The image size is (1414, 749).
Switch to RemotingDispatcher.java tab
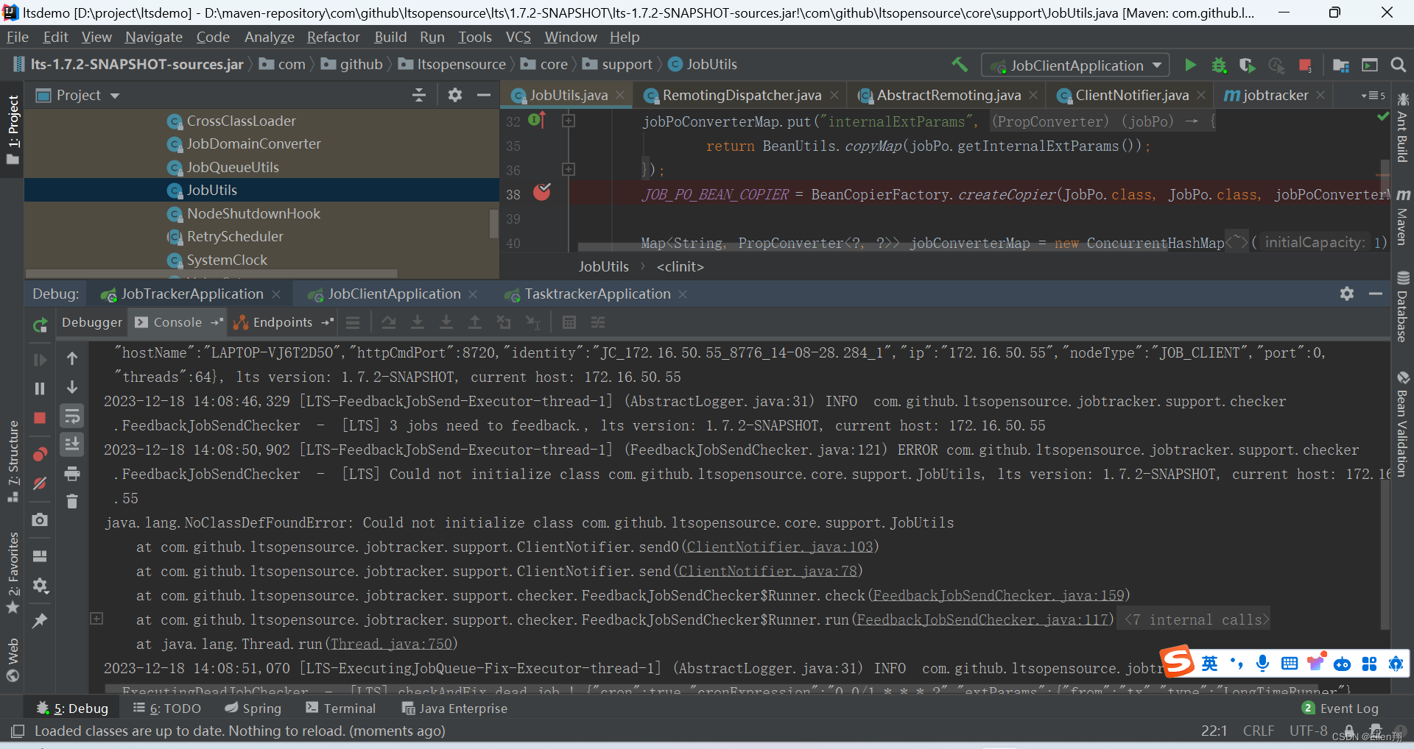click(x=741, y=95)
